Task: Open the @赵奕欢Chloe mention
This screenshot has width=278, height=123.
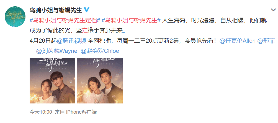Action: pyautogui.click(x=100, y=51)
